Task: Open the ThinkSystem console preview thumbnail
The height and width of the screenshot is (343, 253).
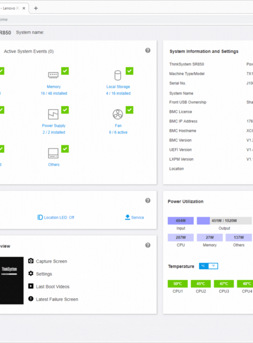Action: tap(12, 281)
